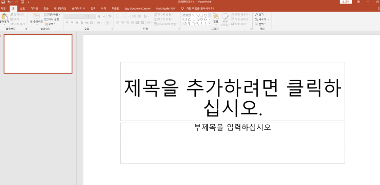The width and height of the screenshot is (380, 185).
Task: Click the Paste (붙여넣기) clipboard icon
Action: [4, 17]
